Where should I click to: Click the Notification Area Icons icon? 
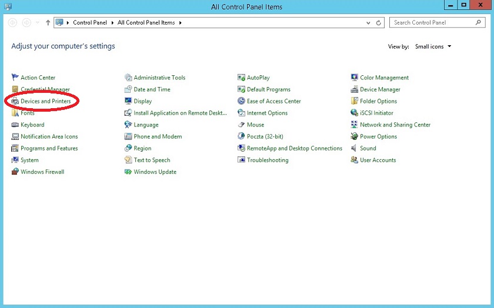(x=15, y=136)
